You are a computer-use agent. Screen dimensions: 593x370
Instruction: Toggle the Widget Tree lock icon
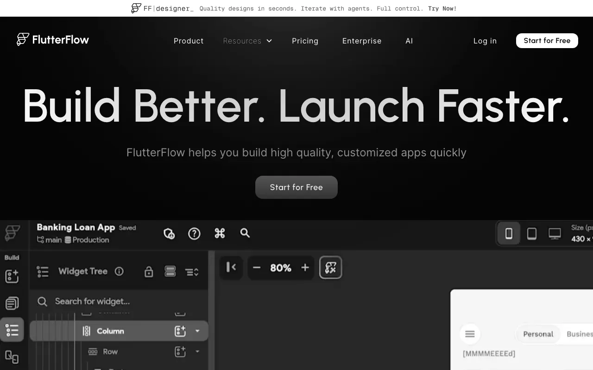[149, 271]
